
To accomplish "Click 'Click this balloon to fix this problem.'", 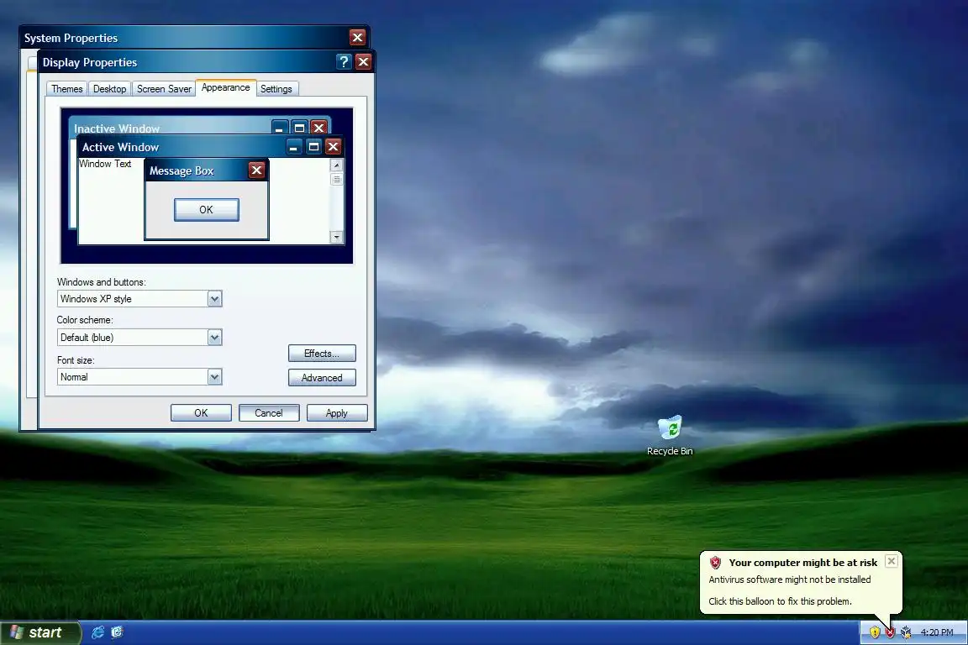I will pyautogui.click(x=780, y=601).
